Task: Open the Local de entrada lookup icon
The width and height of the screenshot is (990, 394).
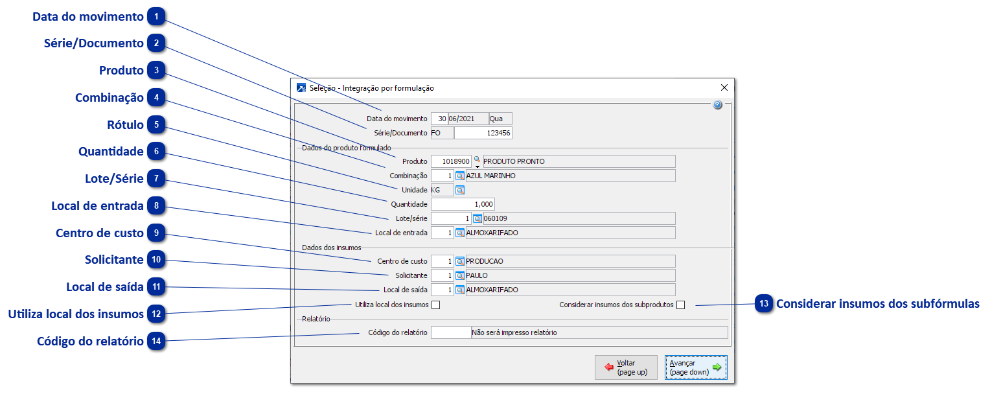Action: pos(460,233)
